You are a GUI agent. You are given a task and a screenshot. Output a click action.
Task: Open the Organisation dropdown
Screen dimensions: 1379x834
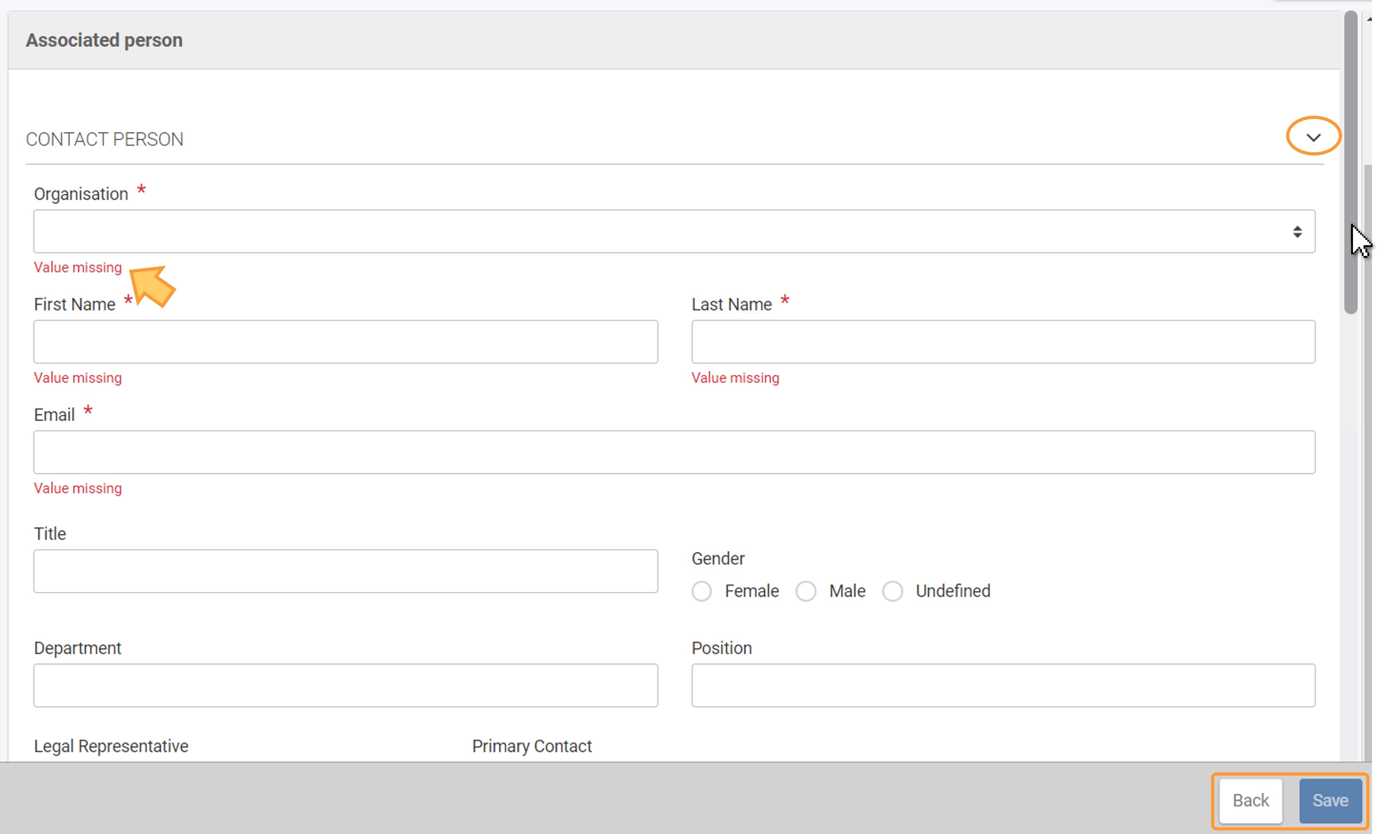(674, 231)
